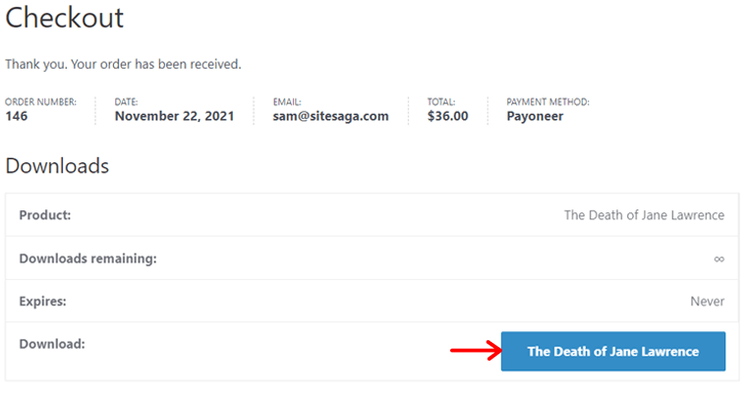Click the Downloads section heading
Image resolution: width=747 pixels, height=401 pixels.
[57, 166]
